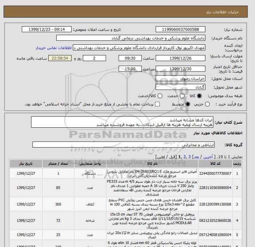This screenshot has height=247, width=255.
Task: Click product code 0821210523660026
Action: 215,220
